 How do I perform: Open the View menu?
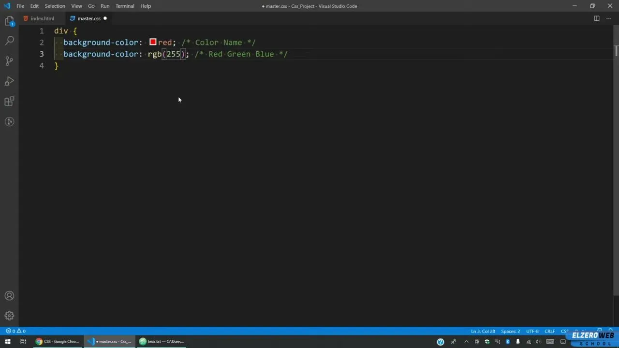point(76,6)
